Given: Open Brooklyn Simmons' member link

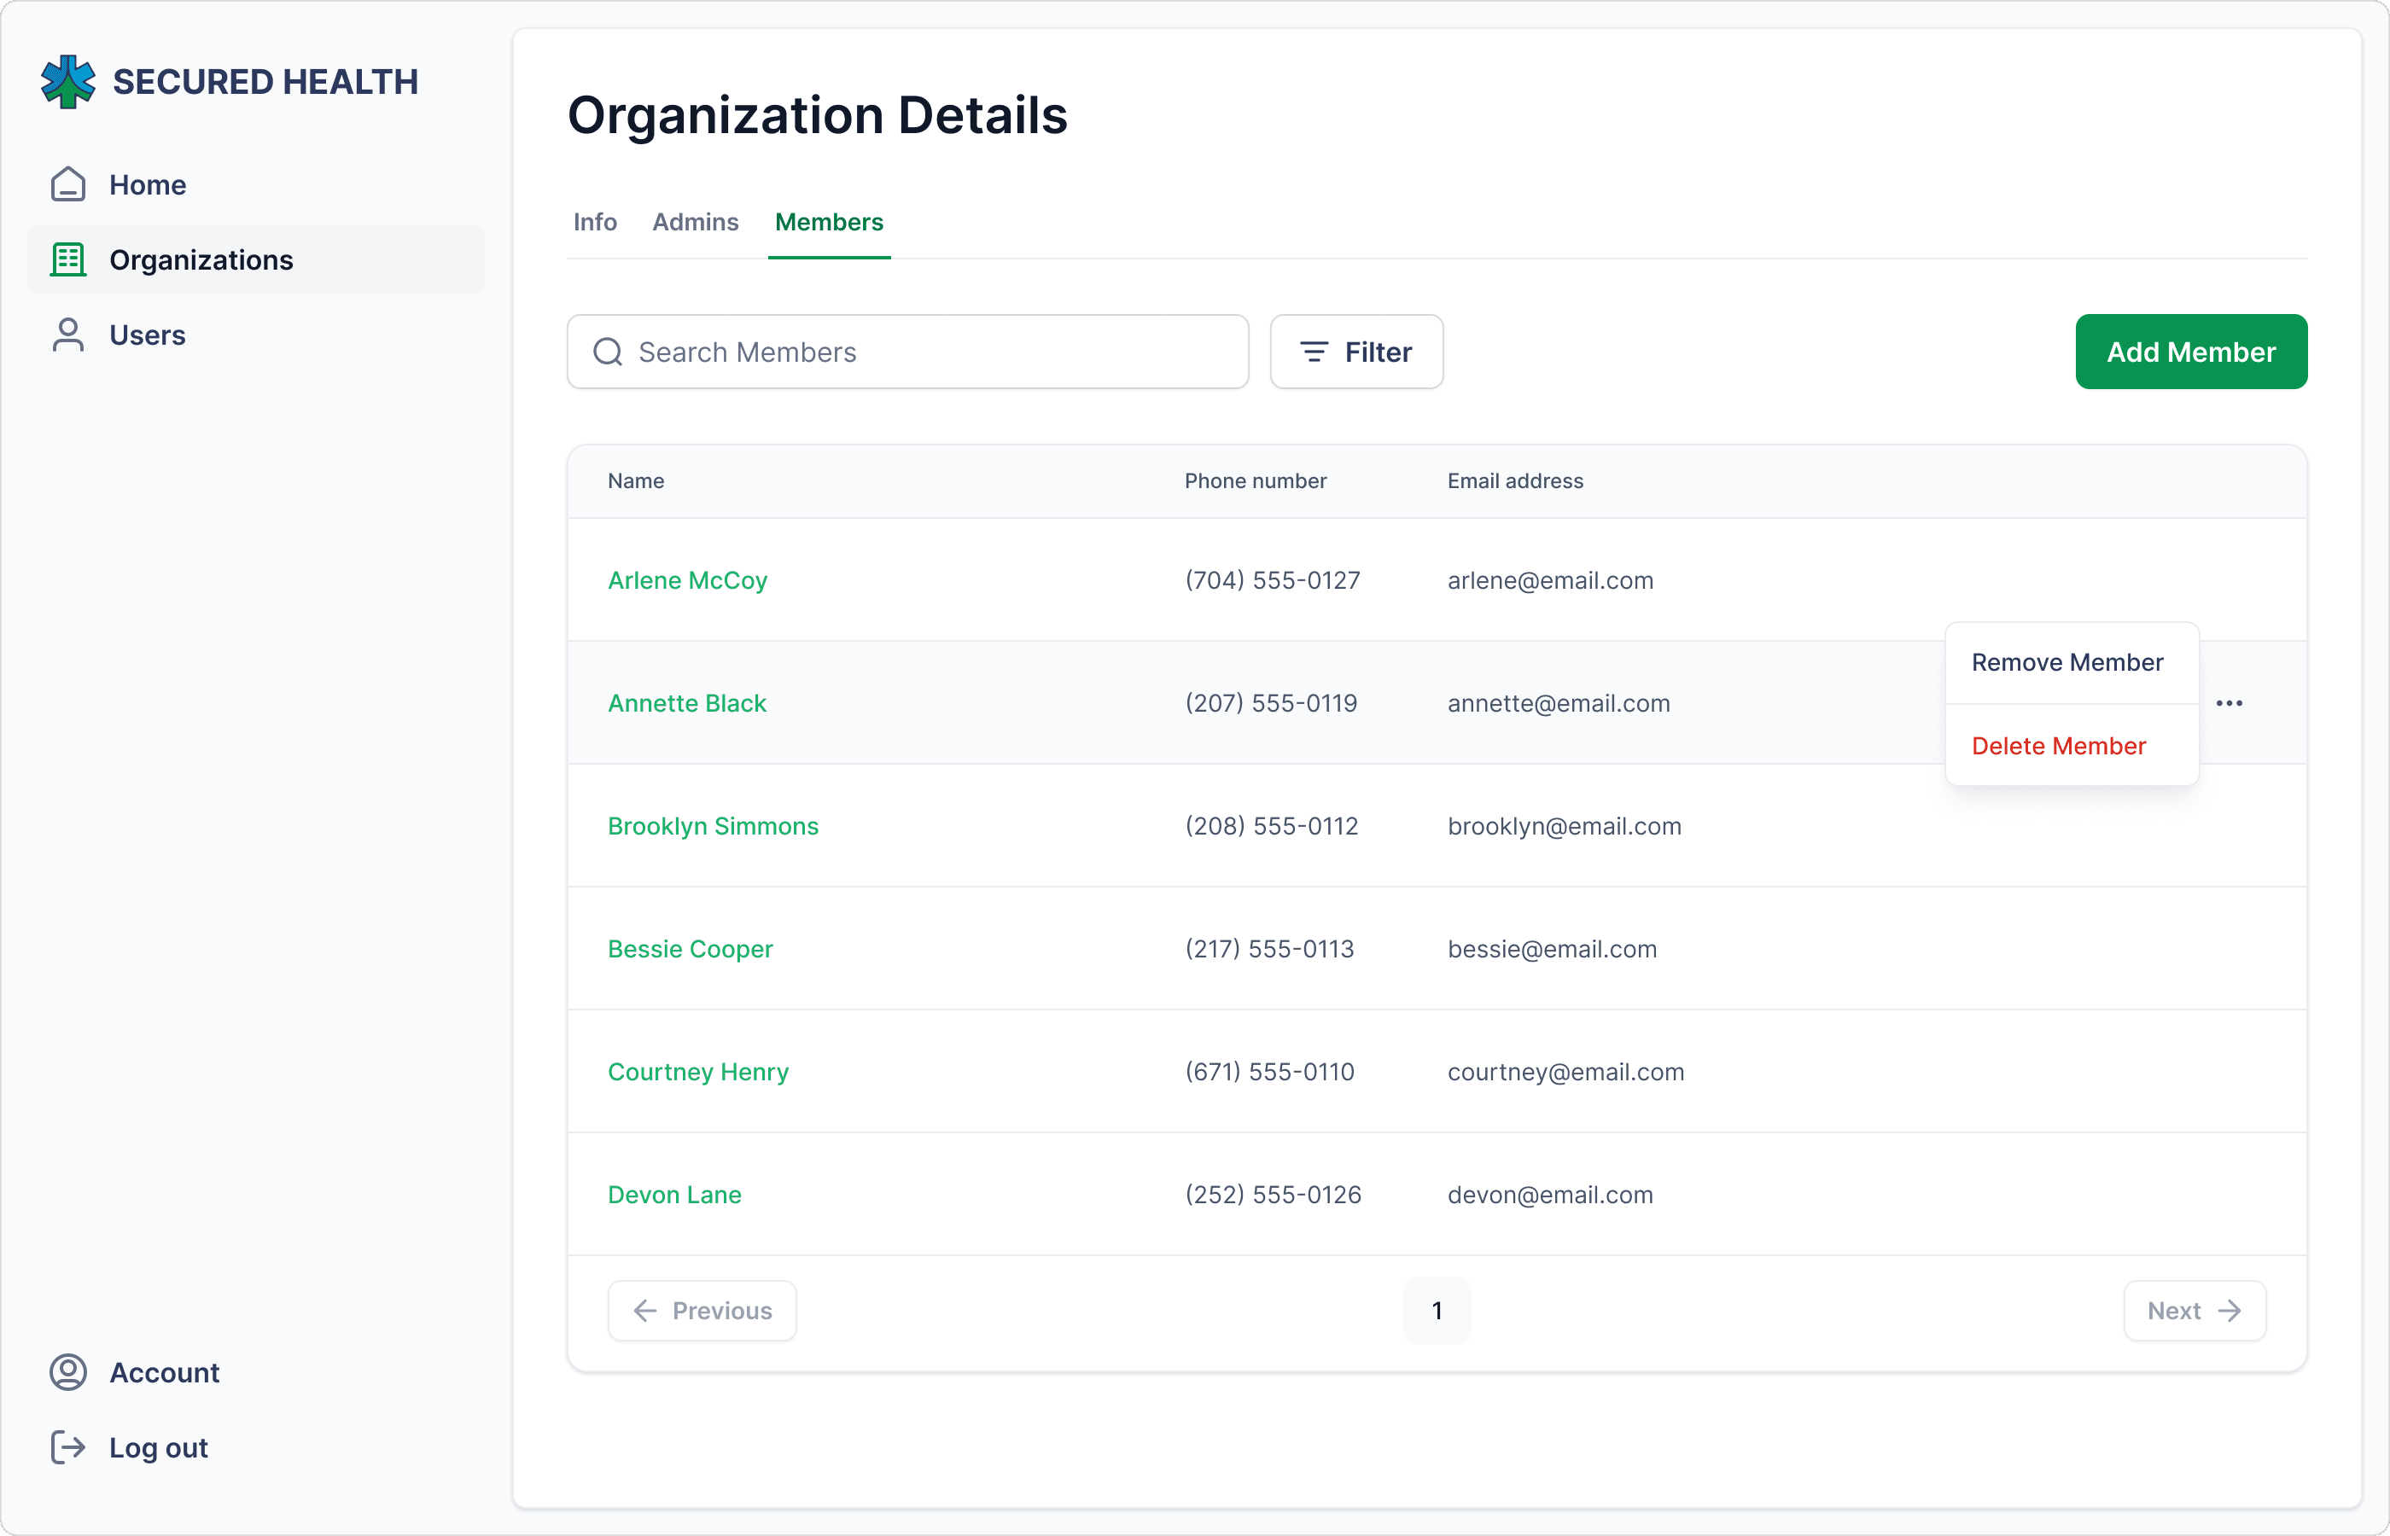Looking at the screenshot, I should (x=714, y=826).
